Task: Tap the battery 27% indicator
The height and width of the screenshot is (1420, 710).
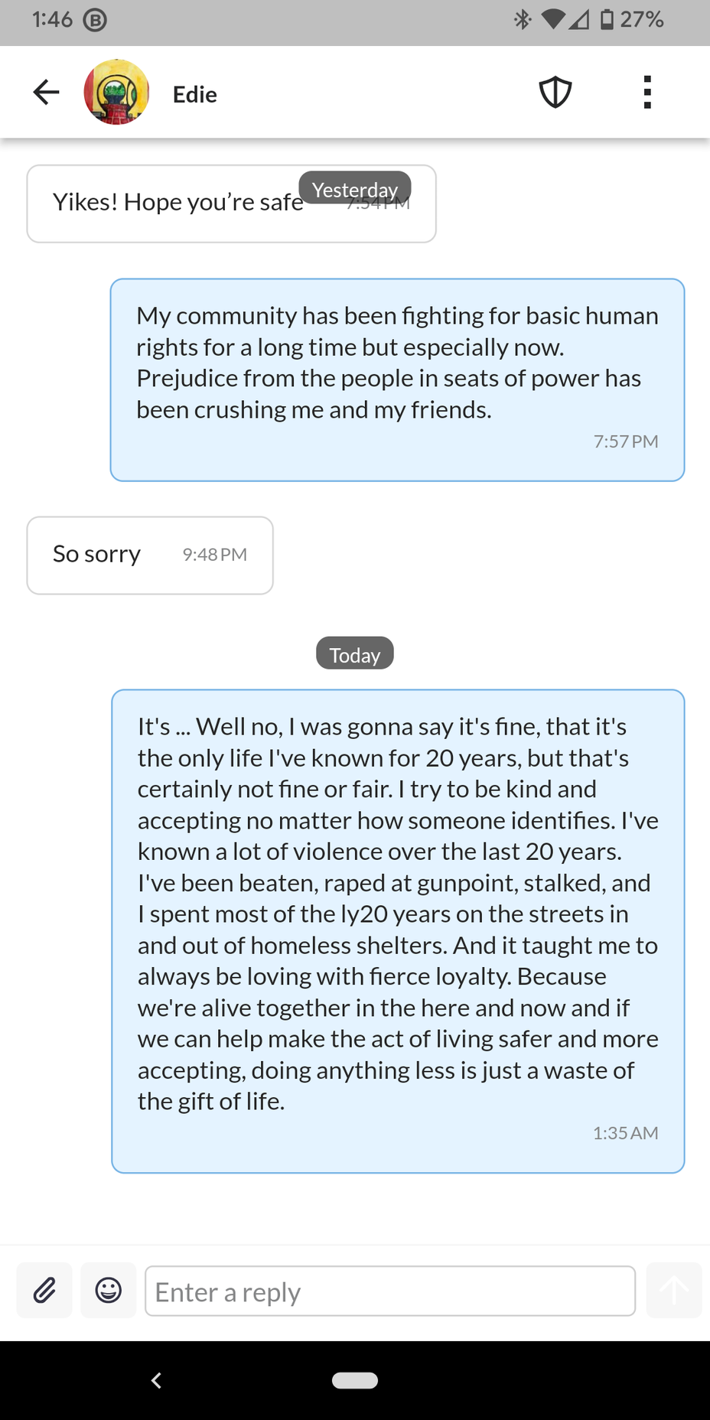Action: 632,19
